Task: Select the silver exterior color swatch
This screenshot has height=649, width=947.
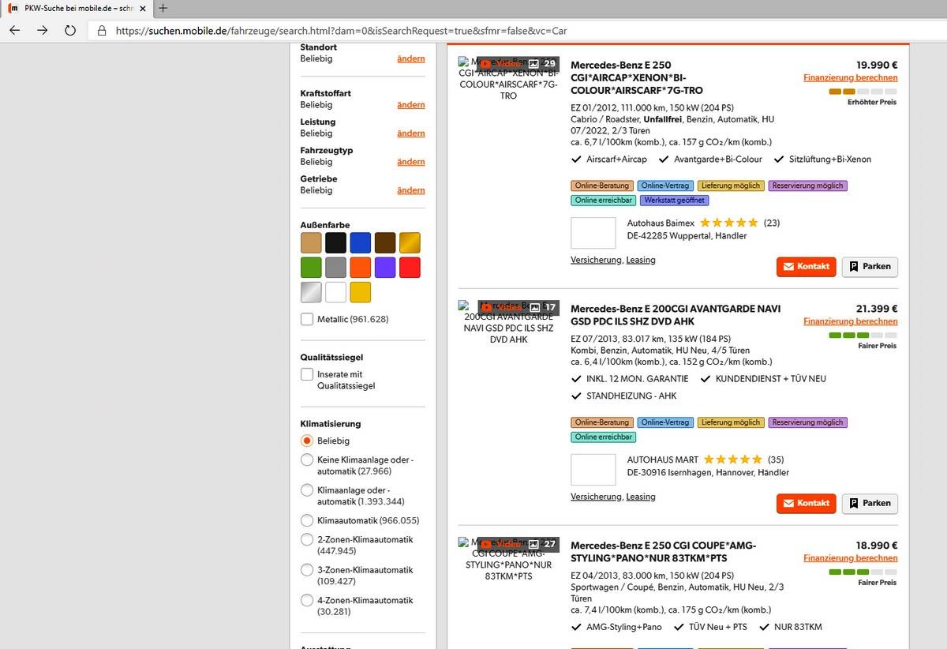Action: pyautogui.click(x=311, y=292)
